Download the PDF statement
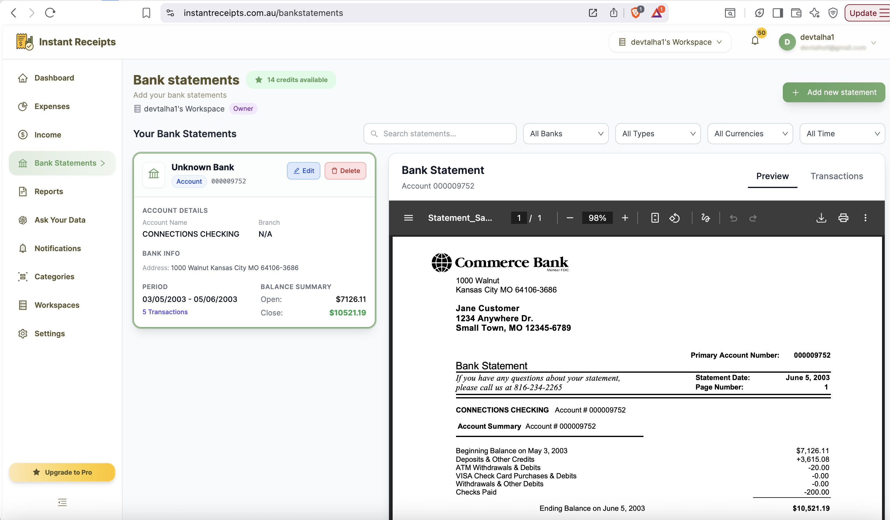This screenshot has width=890, height=520. tap(821, 218)
